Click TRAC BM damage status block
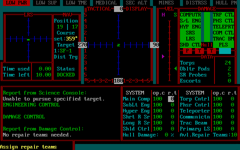 tap(223, 39)
